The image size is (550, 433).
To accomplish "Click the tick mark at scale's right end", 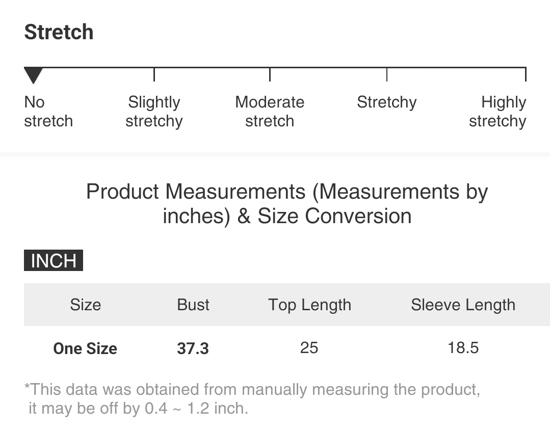I will click(x=526, y=74).
